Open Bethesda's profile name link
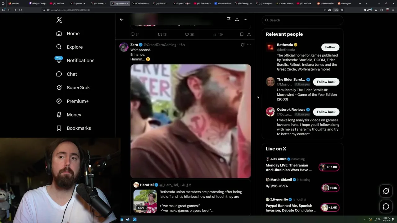Image resolution: width=397 pixels, height=223 pixels. (285, 45)
